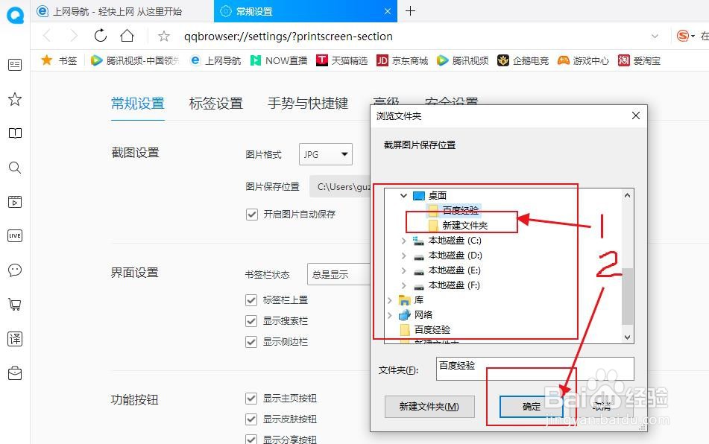Open the translate sidebar icon

15,339
